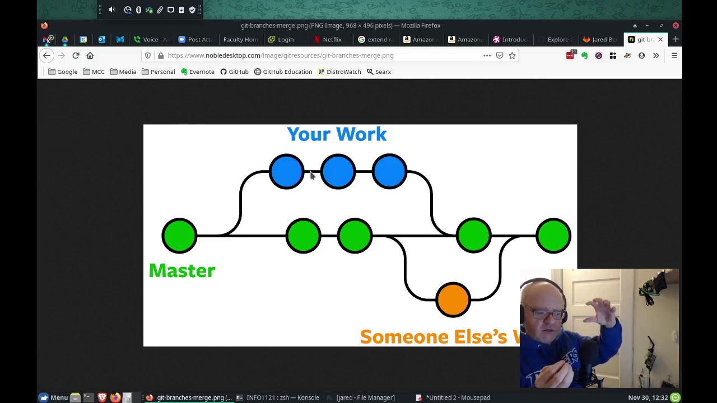
Task: Open tracking protection shield in URL bar
Action: [x=148, y=55]
